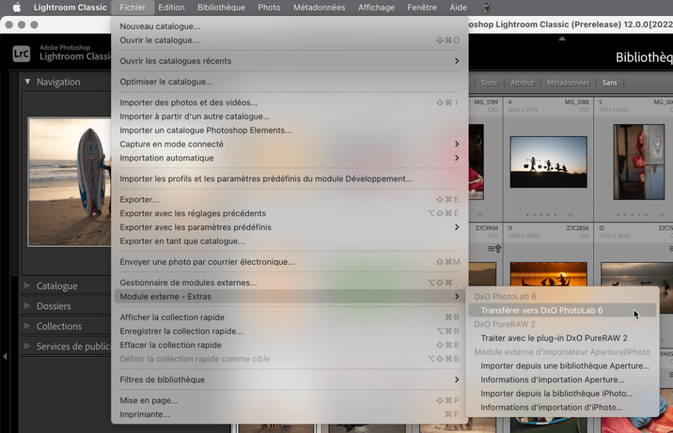
Task: Expand the Dossiers panel
Action: 28,306
